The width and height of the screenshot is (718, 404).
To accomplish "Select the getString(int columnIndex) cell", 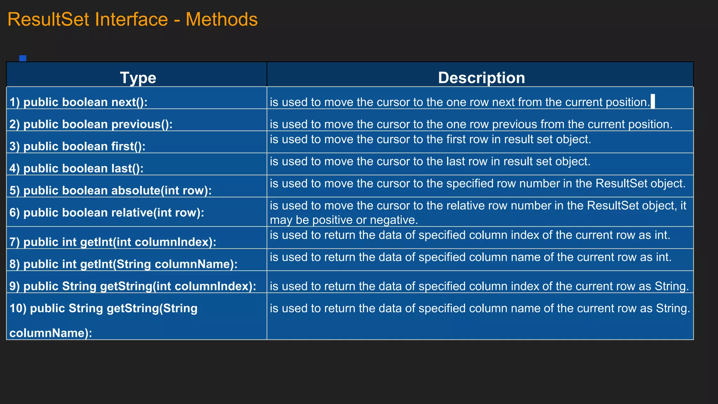I will pyautogui.click(x=133, y=286).
